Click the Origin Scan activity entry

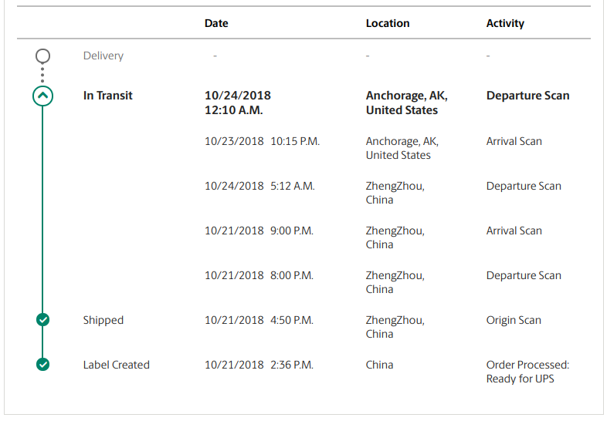click(x=514, y=321)
